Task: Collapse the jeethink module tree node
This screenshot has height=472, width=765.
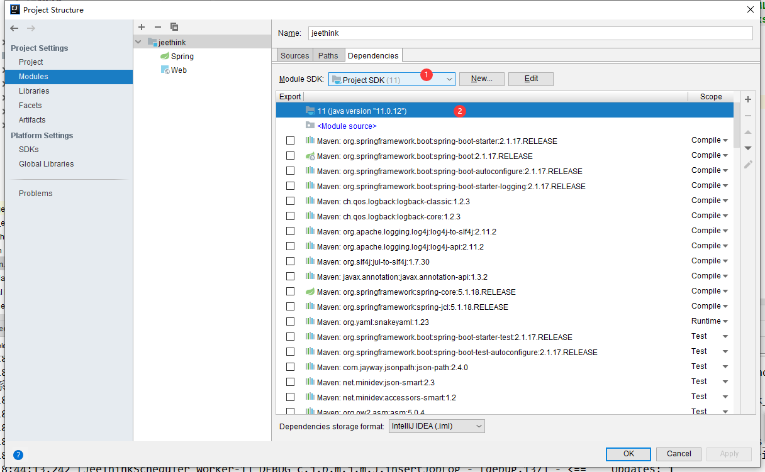Action: tap(140, 42)
